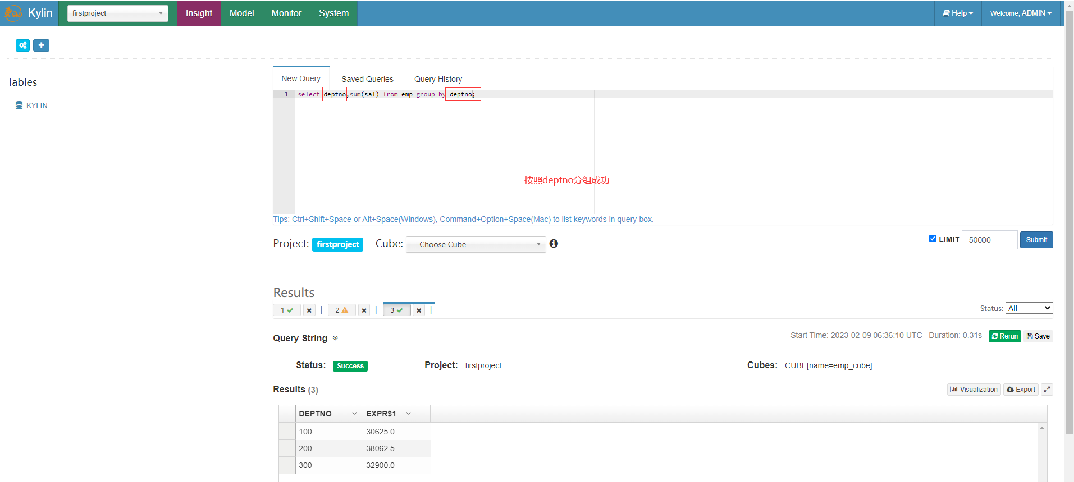Select the KYLIN database icon in Tables
The width and height of the screenshot is (1074, 482).
(19, 105)
